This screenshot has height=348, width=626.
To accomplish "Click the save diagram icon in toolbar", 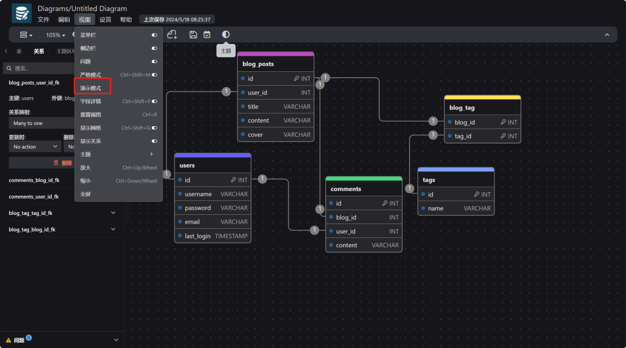I will (194, 35).
